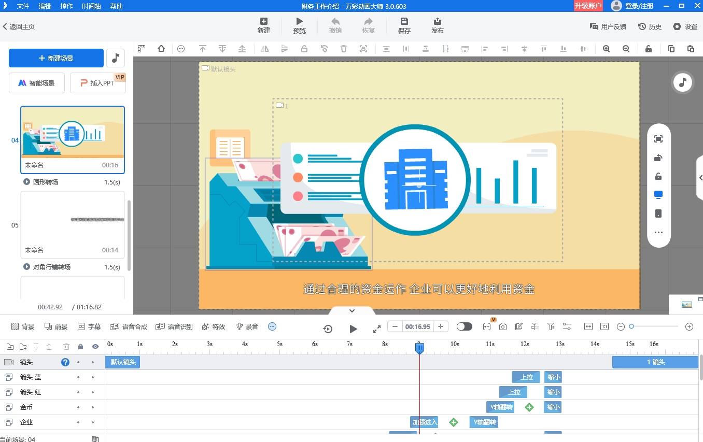Open the 时间轴 menu

click(92, 6)
